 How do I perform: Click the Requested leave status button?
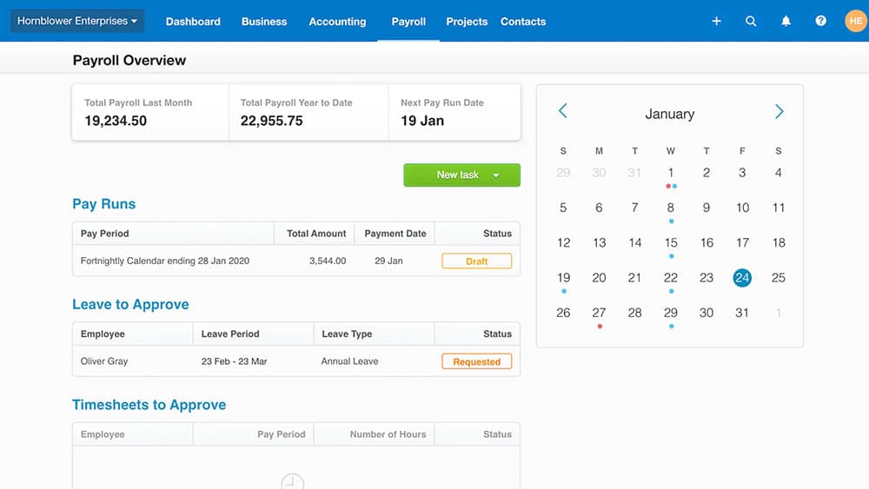[x=476, y=361]
